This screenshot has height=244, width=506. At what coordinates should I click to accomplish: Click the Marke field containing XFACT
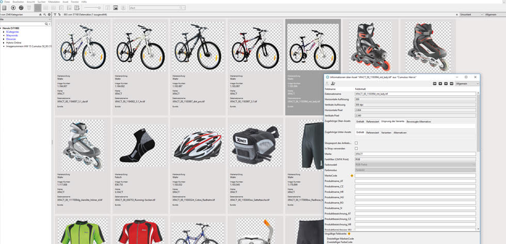coord(415,153)
